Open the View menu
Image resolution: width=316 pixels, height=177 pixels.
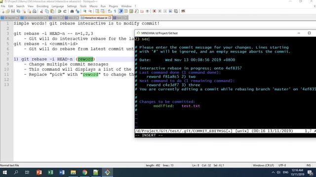31,6
